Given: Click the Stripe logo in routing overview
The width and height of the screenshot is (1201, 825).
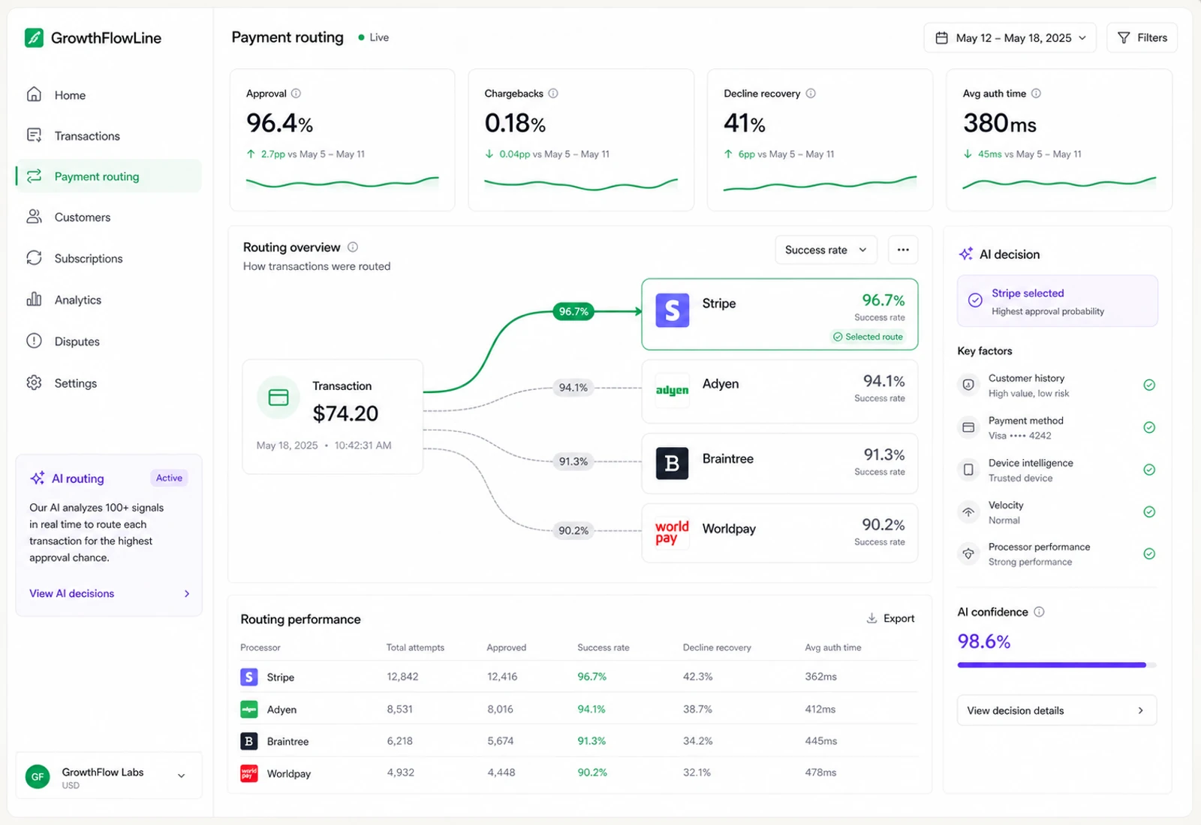Looking at the screenshot, I should 672,310.
